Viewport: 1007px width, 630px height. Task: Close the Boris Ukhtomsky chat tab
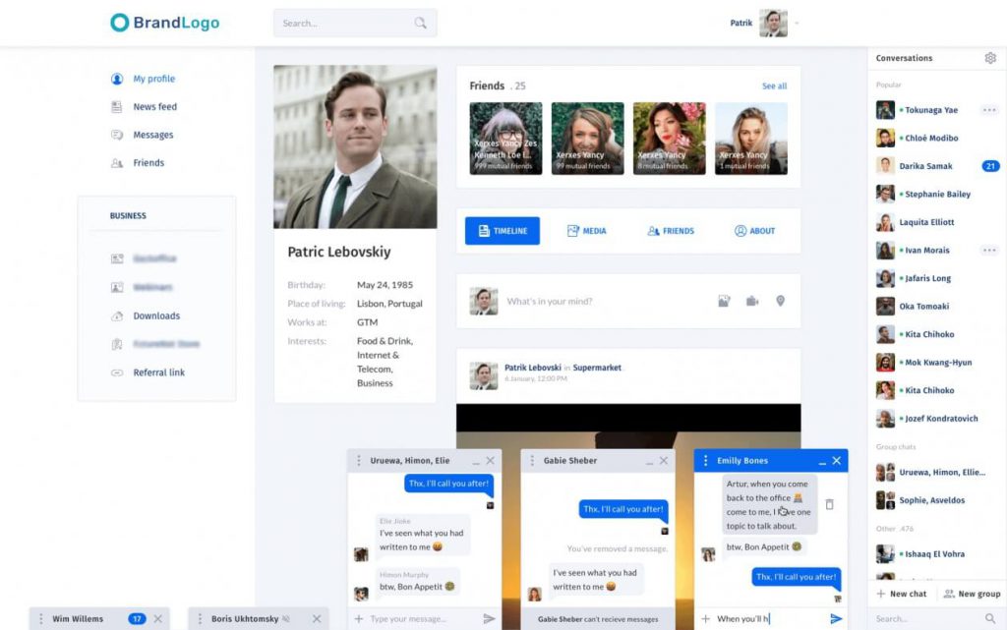point(317,618)
